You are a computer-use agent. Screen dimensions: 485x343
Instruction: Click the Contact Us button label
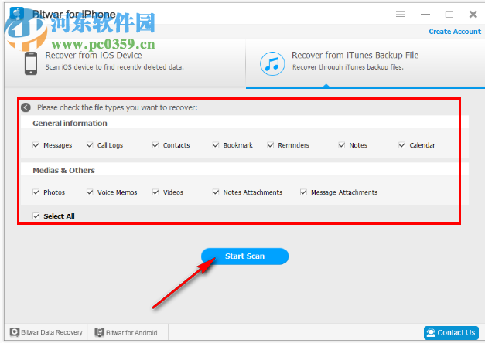pyautogui.click(x=456, y=333)
